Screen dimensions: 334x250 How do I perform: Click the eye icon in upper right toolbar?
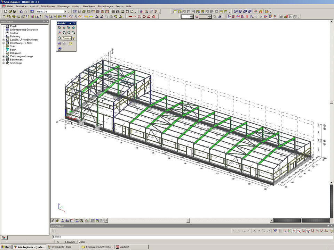coord(256,11)
